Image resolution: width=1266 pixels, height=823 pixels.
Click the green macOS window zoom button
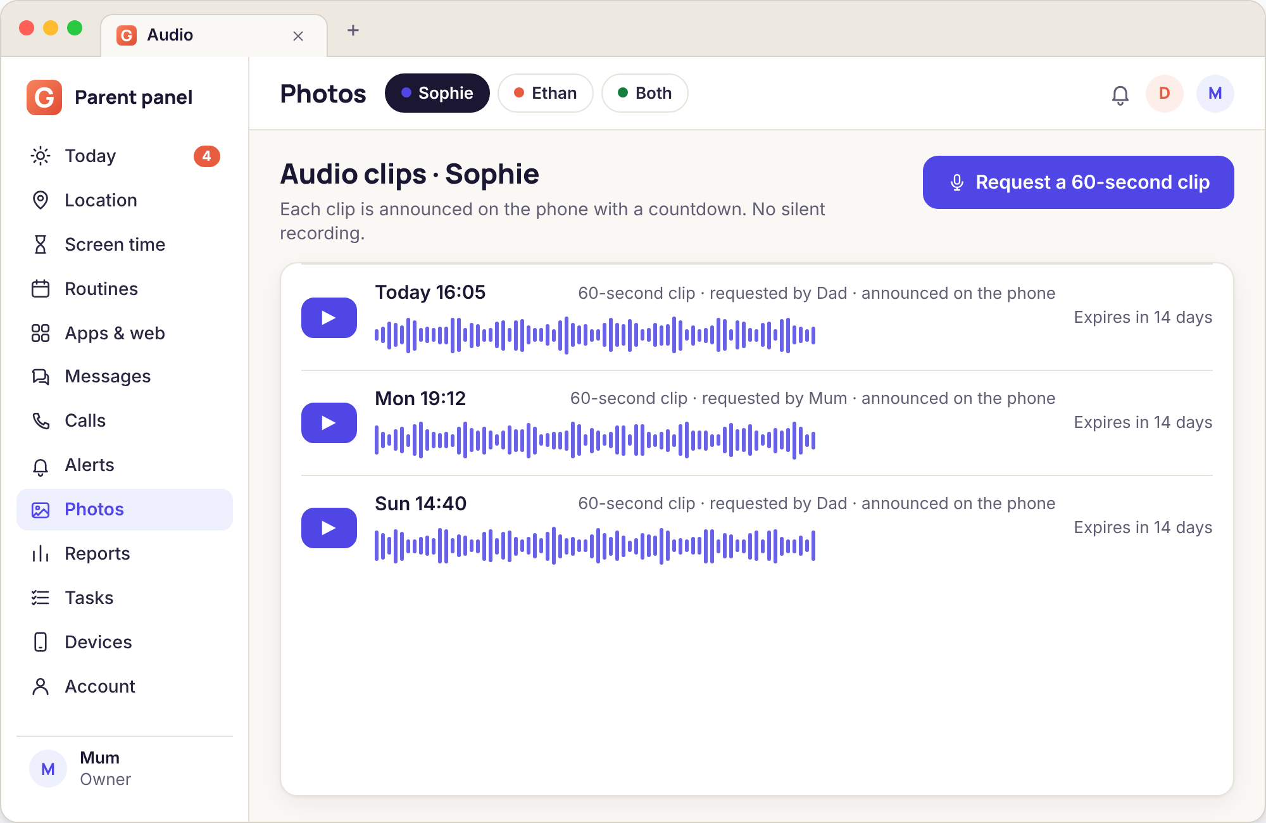(75, 28)
